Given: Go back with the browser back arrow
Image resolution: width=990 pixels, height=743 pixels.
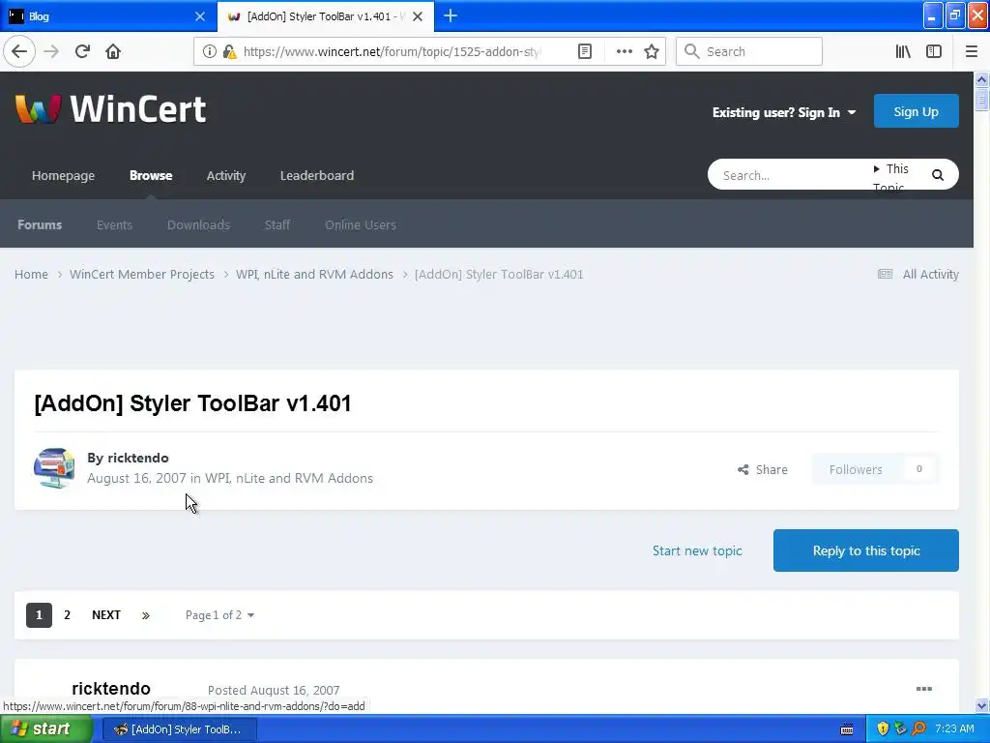Looking at the screenshot, I should pos(19,51).
